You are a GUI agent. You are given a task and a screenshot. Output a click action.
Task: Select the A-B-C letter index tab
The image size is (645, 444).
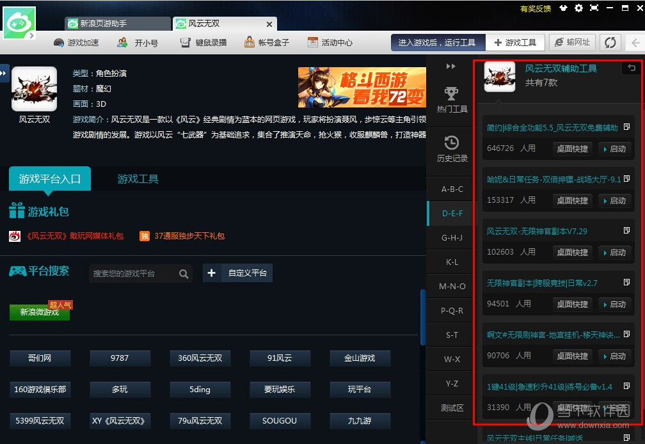(x=451, y=189)
